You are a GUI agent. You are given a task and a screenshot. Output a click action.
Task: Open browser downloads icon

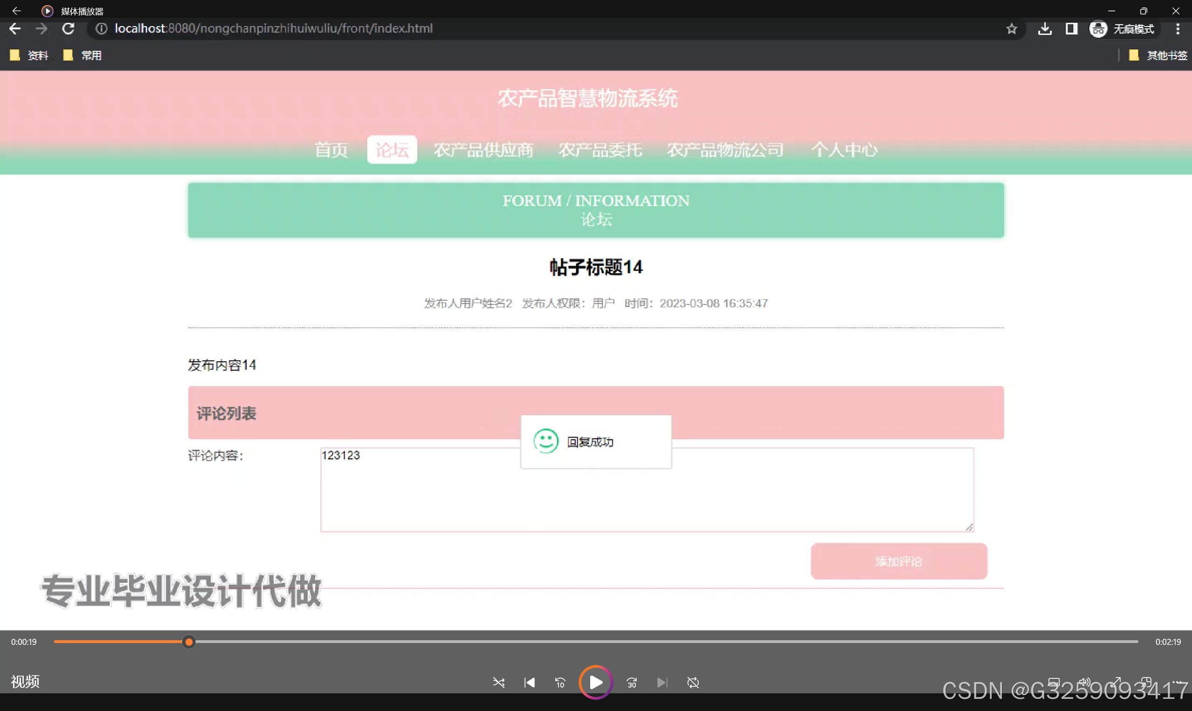1045,29
